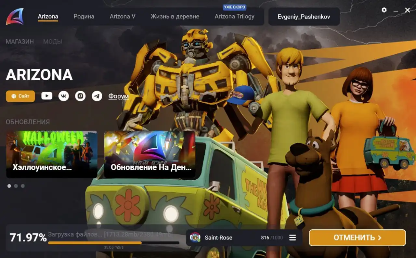This screenshot has width=416, height=258.
Task: Click the Saint-Rose server emblem icon
Action: (195, 238)
